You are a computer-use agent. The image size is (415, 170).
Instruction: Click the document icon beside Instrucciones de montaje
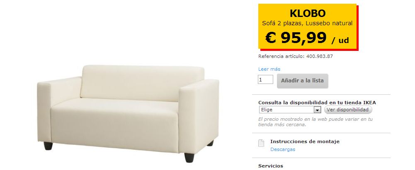pyautogui.click(x=261, y=143)
